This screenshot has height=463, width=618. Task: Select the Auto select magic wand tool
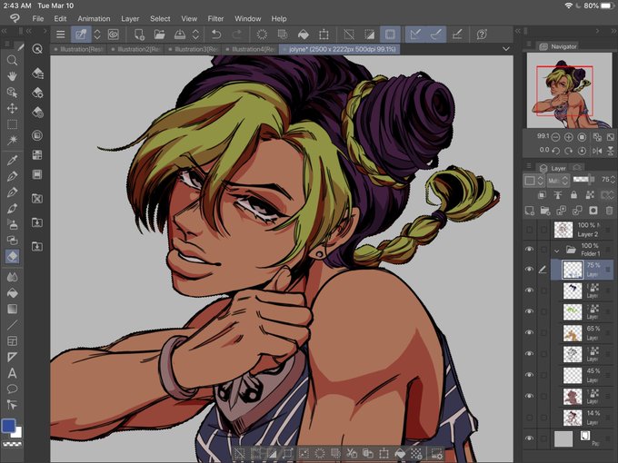point(12,140)
